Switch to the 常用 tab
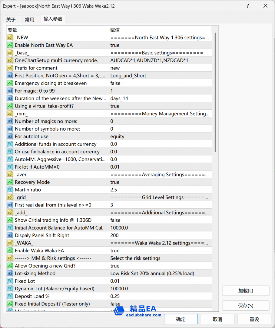This screenshot has width=275, height=328. click(30, 20)
